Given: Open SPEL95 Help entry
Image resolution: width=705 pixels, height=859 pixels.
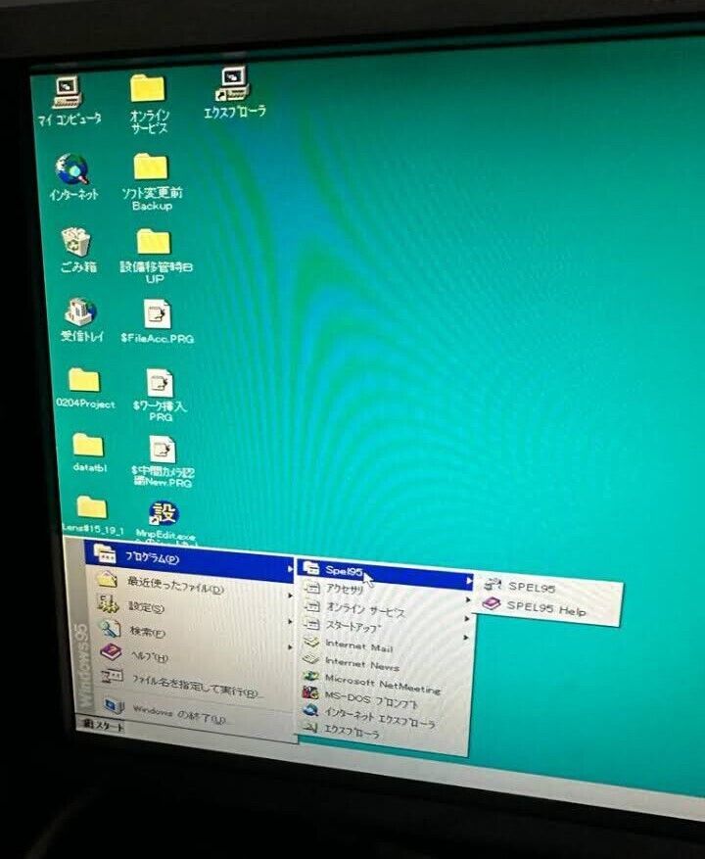Looking at the screenshot, I should pyautogui.click(x=544, y=607).
